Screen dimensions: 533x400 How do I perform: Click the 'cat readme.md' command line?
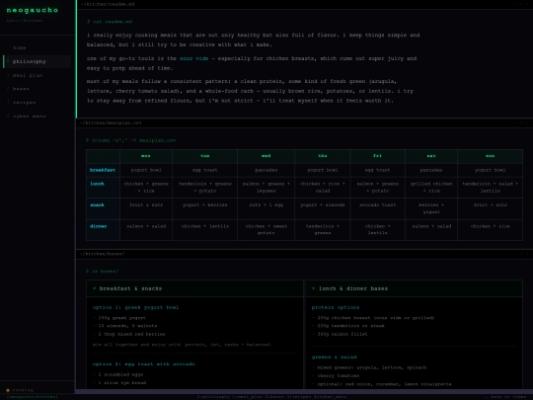click(110, 22)
